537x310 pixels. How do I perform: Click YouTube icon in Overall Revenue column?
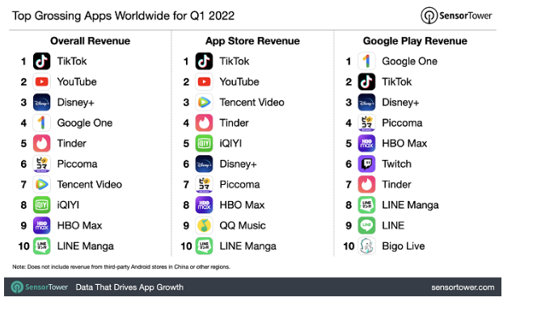(42, 82)
